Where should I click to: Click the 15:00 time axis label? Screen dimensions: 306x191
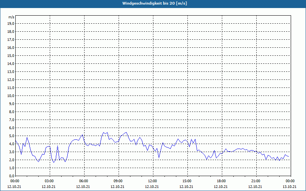[187, 181]
